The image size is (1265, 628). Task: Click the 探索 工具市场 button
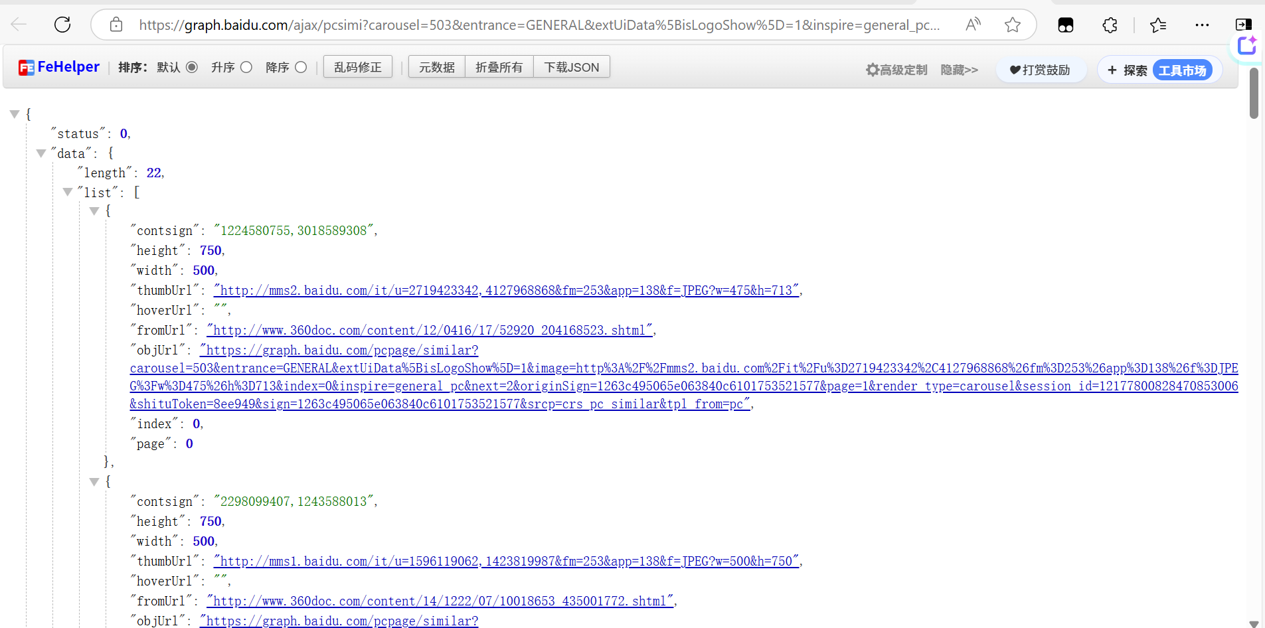click(1159, 70)
